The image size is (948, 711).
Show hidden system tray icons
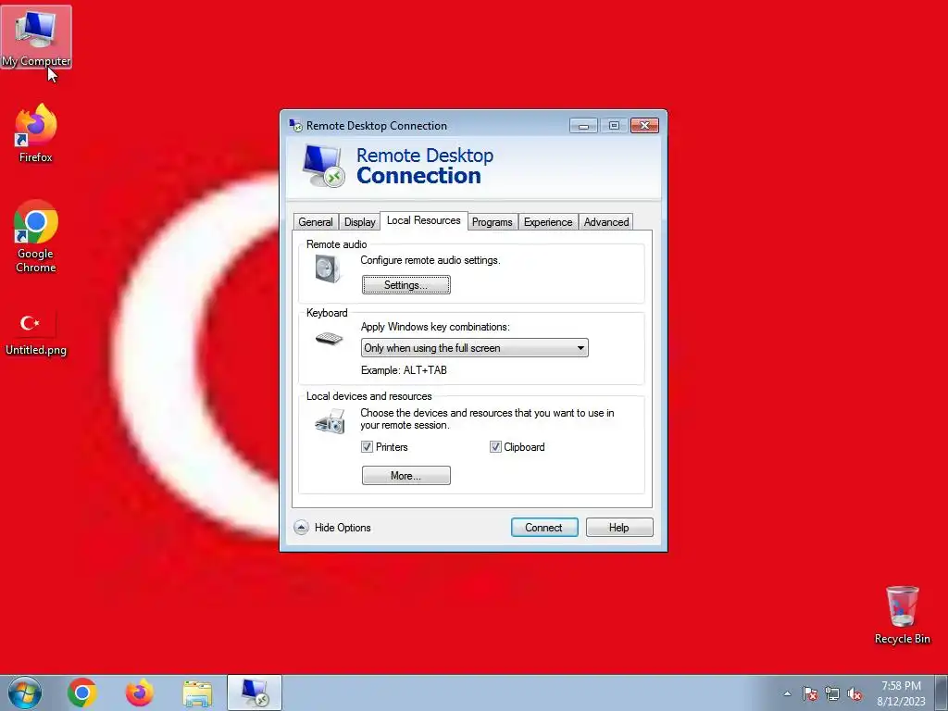point(787,693)
